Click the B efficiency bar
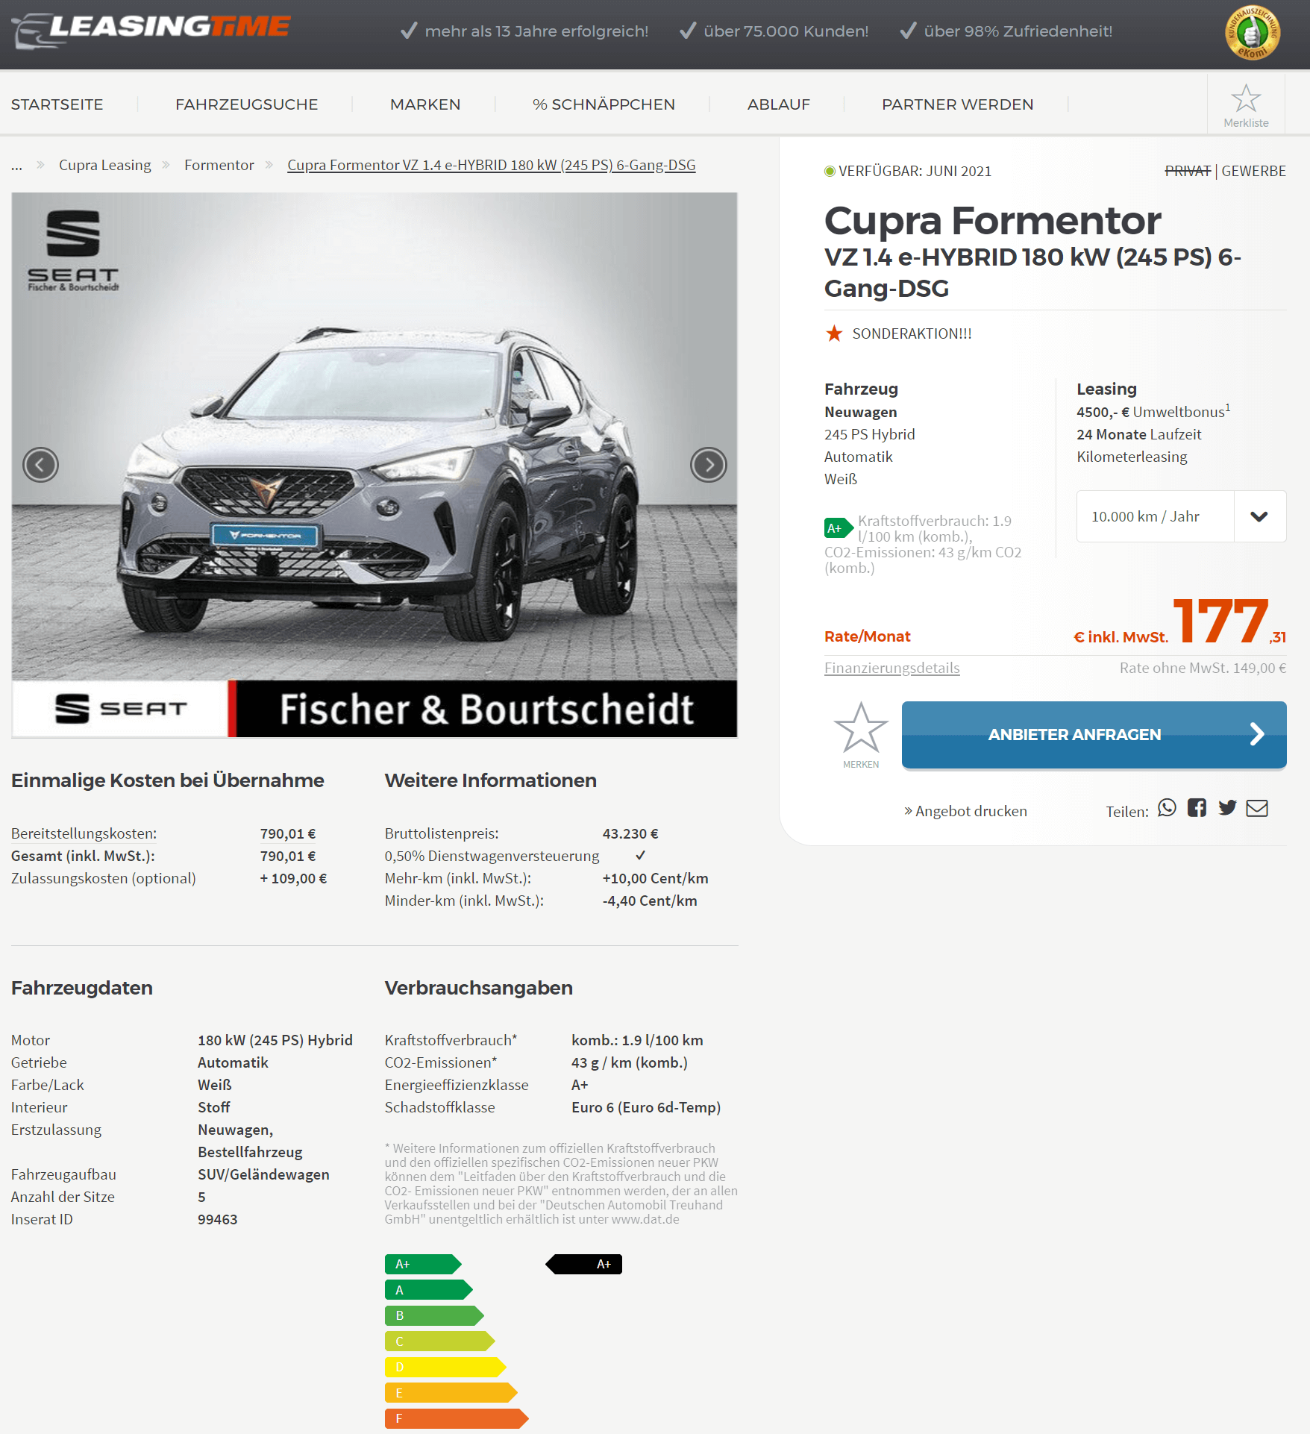Screen dimensions: 1310x1434 coord(434,1315)
